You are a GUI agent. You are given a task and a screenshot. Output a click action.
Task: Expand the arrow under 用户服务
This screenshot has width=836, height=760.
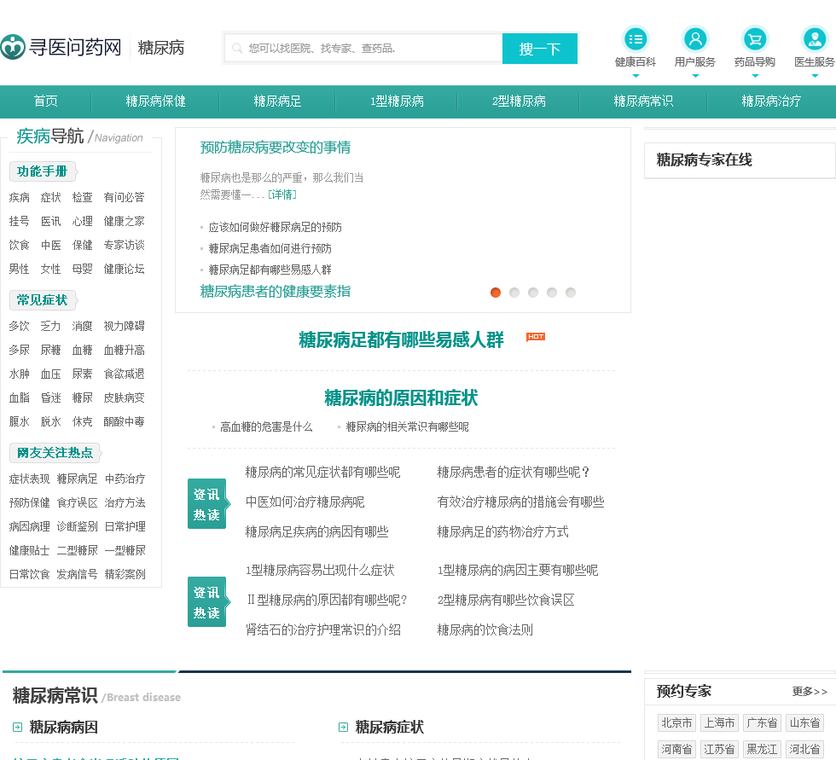click(695, 76)
